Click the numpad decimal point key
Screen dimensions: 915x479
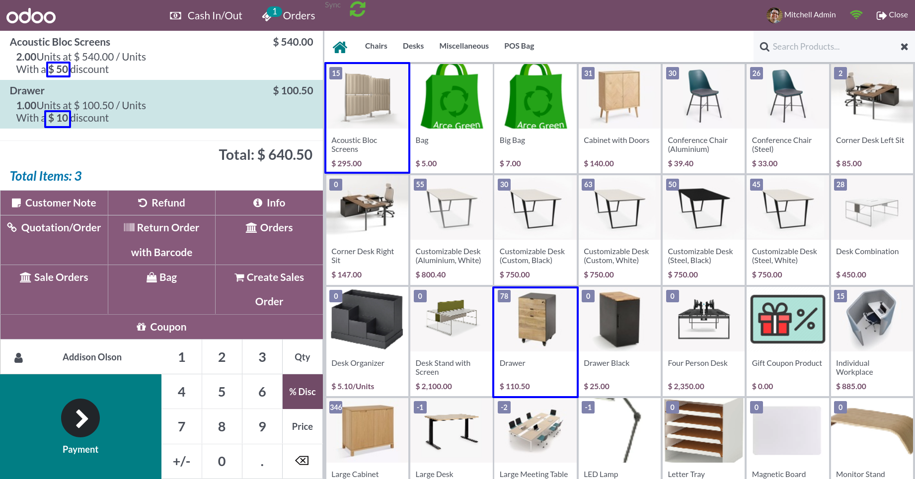click(x=262, y=461)
